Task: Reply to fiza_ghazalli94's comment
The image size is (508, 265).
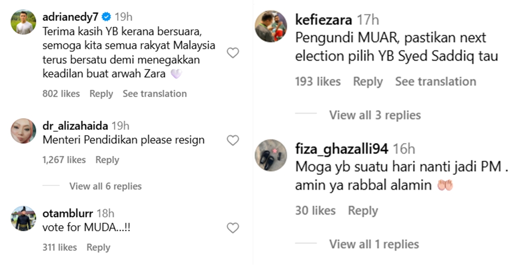Action: 363,211
